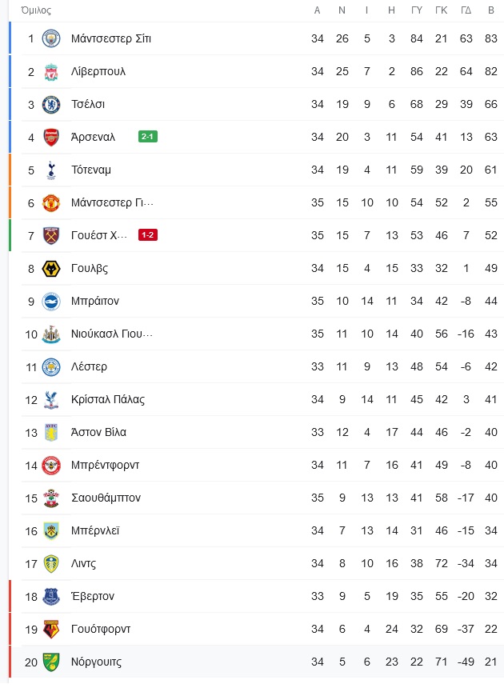Open the Μάντσεστερ Σίτι team link
Screen dimensions: 504x688
tap(111, 38)
